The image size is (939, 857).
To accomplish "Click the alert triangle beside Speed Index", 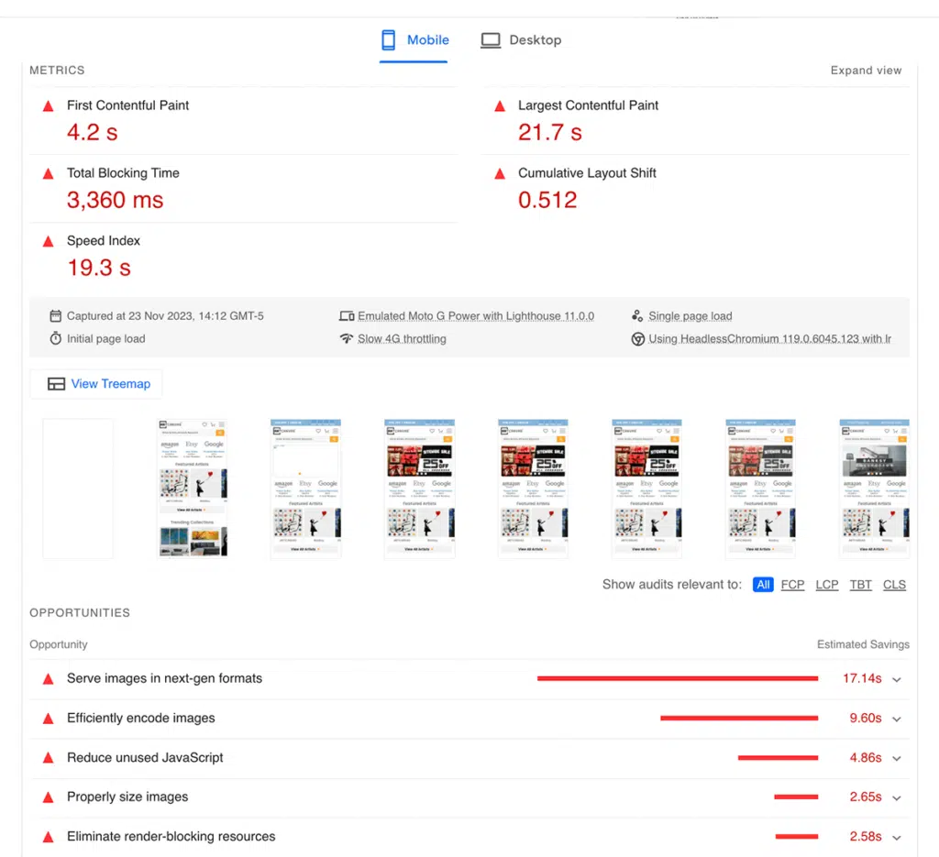I will coord(48,240).
